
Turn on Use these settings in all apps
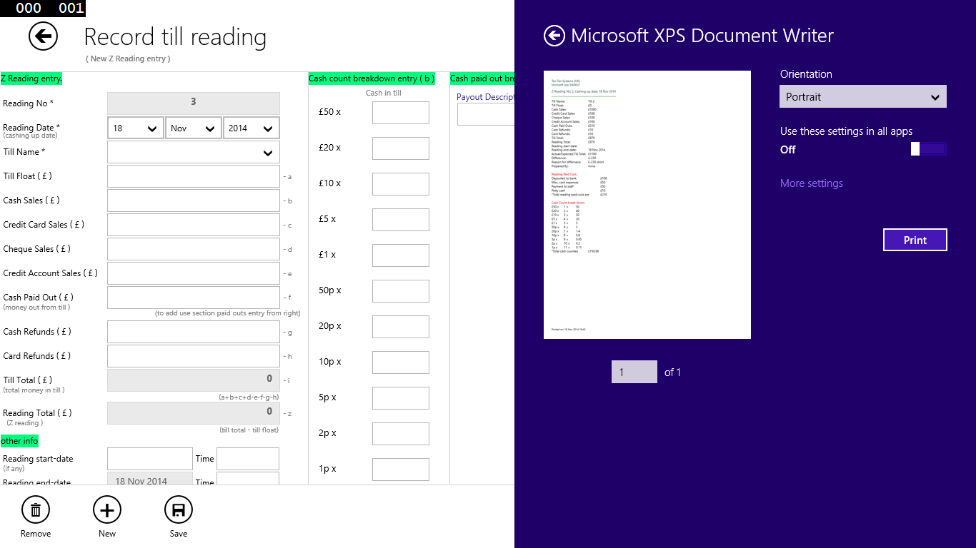pyautogui.click(x=927, y=148)
